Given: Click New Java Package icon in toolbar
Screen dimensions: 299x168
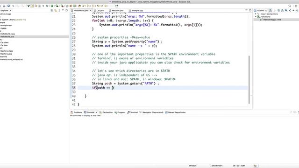Looking at the screenshot, I should point(71,6).
